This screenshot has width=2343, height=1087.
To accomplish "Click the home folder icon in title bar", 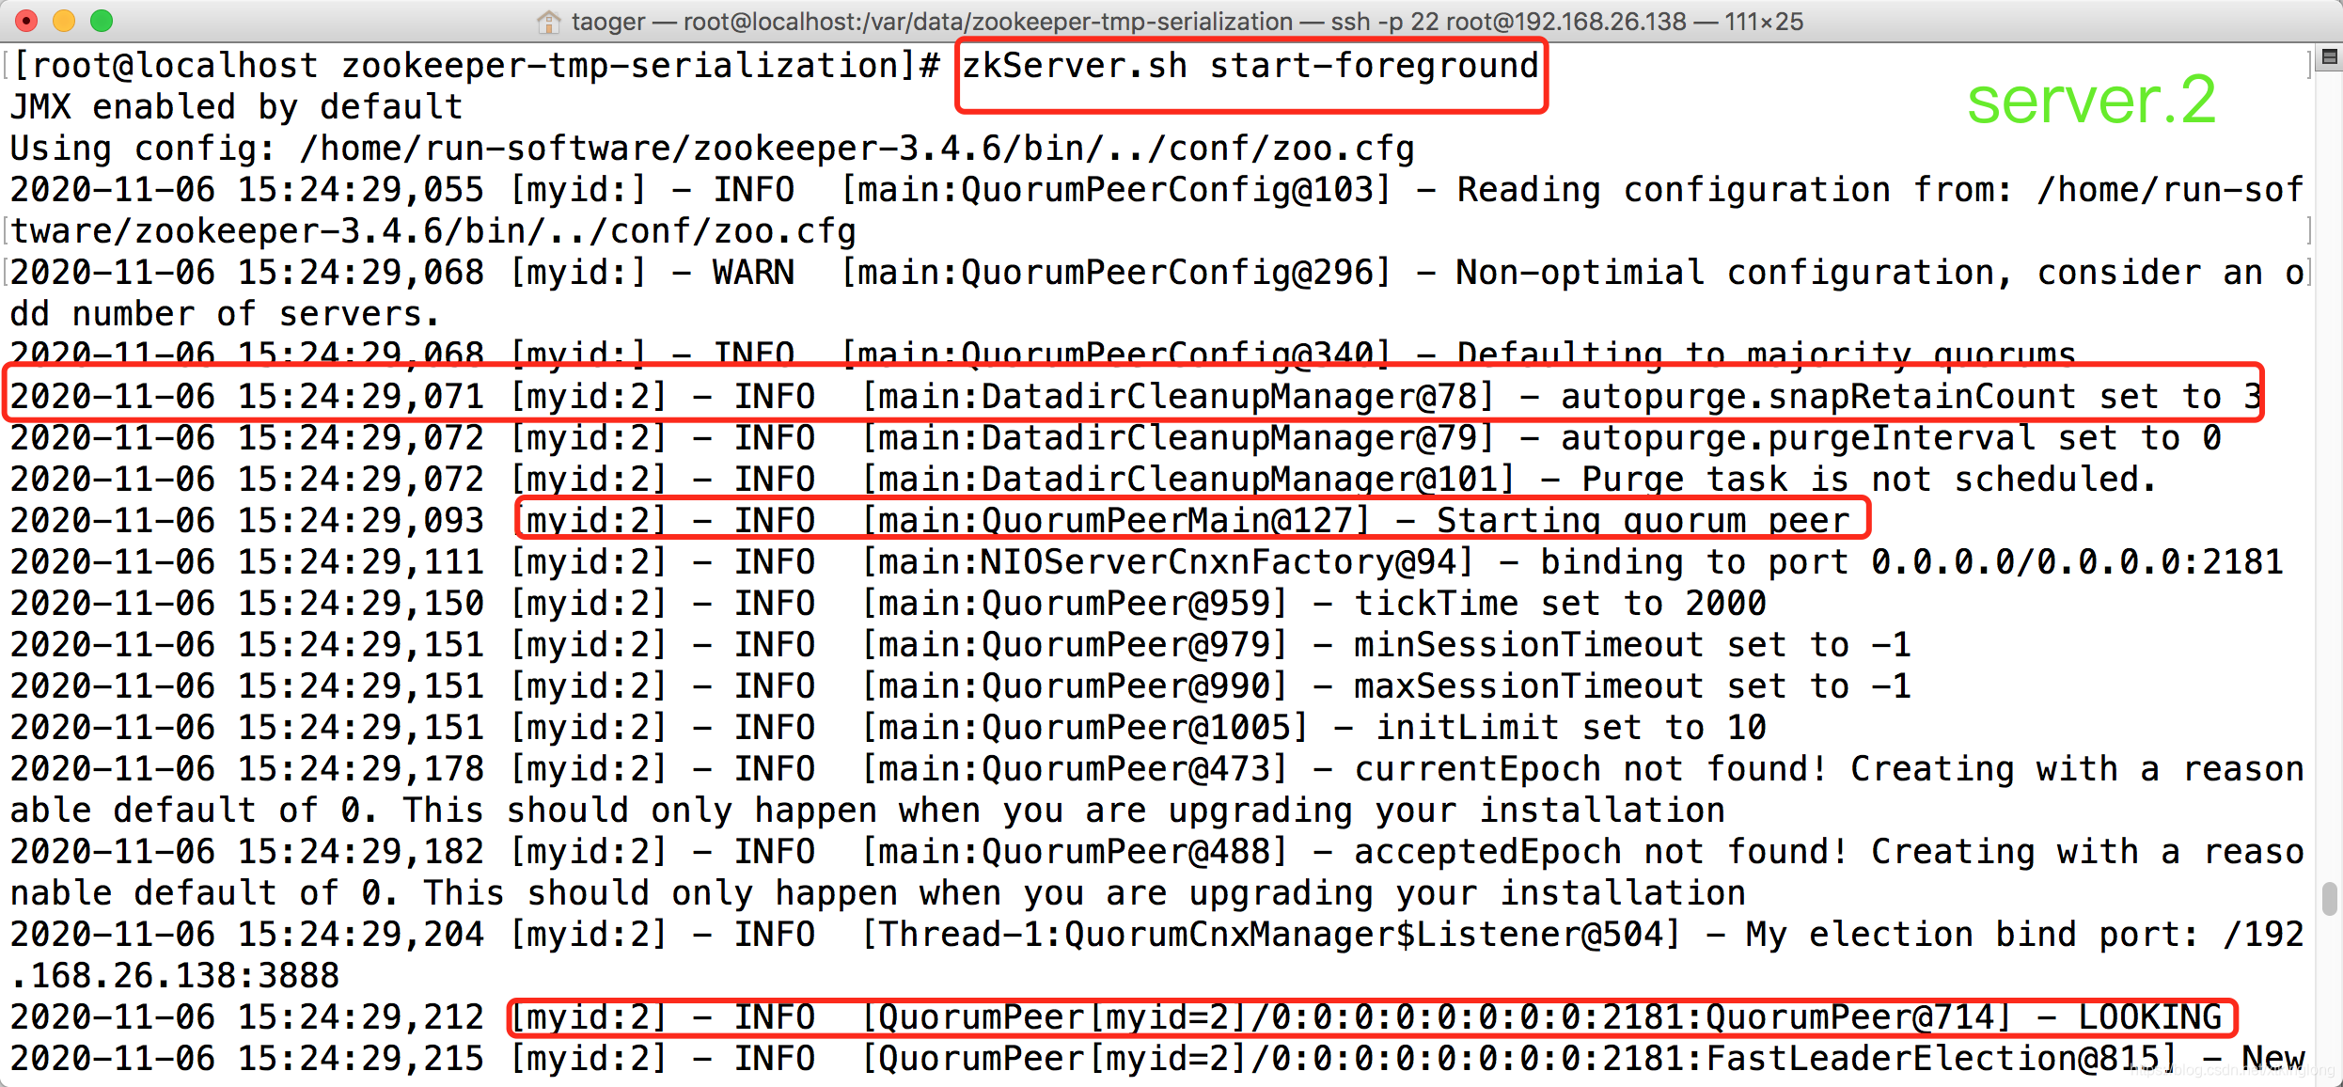I will click(548, 21).
